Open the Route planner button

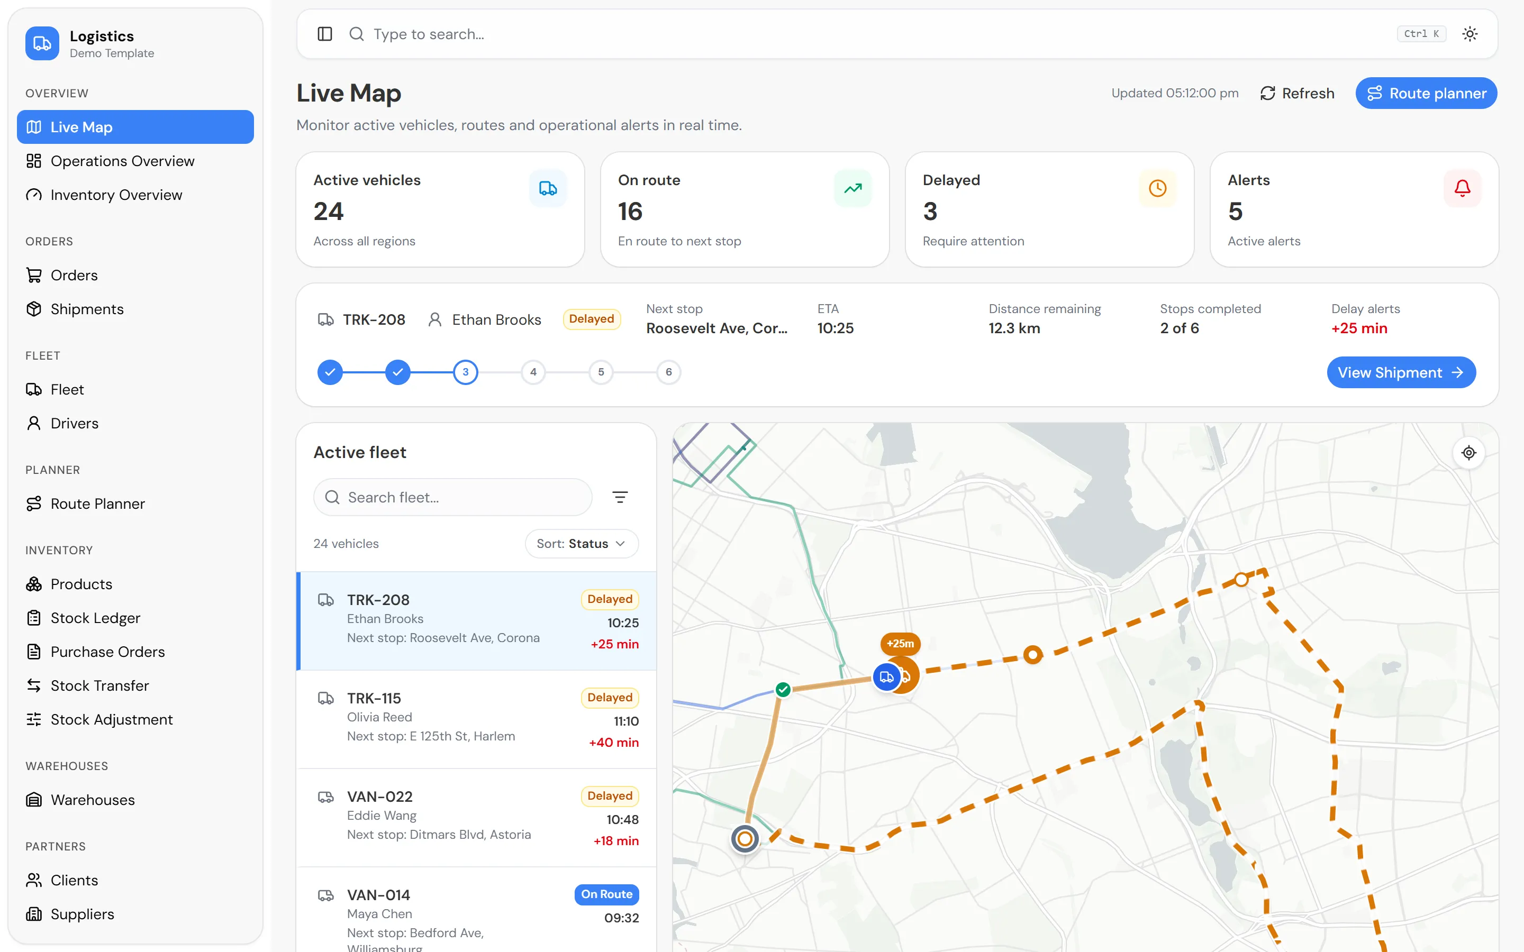[1426, 93]
